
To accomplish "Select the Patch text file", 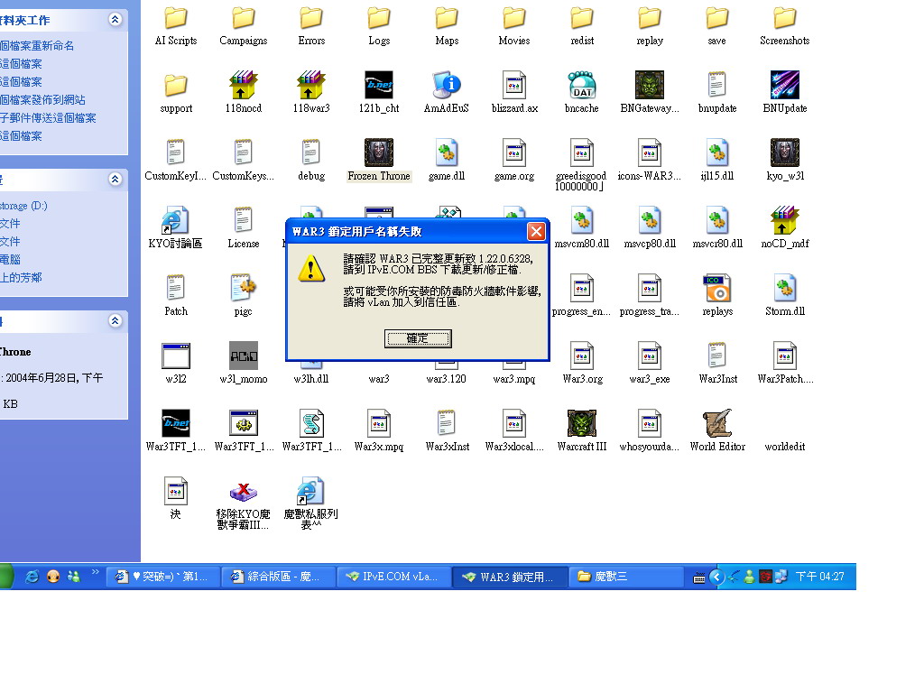I will pos(176,288).
